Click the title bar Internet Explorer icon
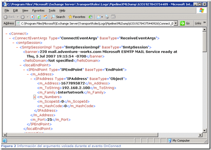 point(5,4)
